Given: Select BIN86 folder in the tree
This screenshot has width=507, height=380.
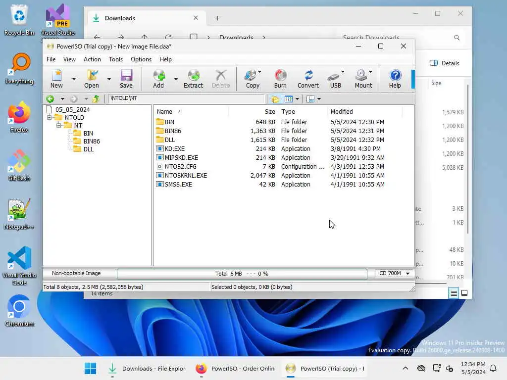Looking at the screenshot, I should pos(92,141).
